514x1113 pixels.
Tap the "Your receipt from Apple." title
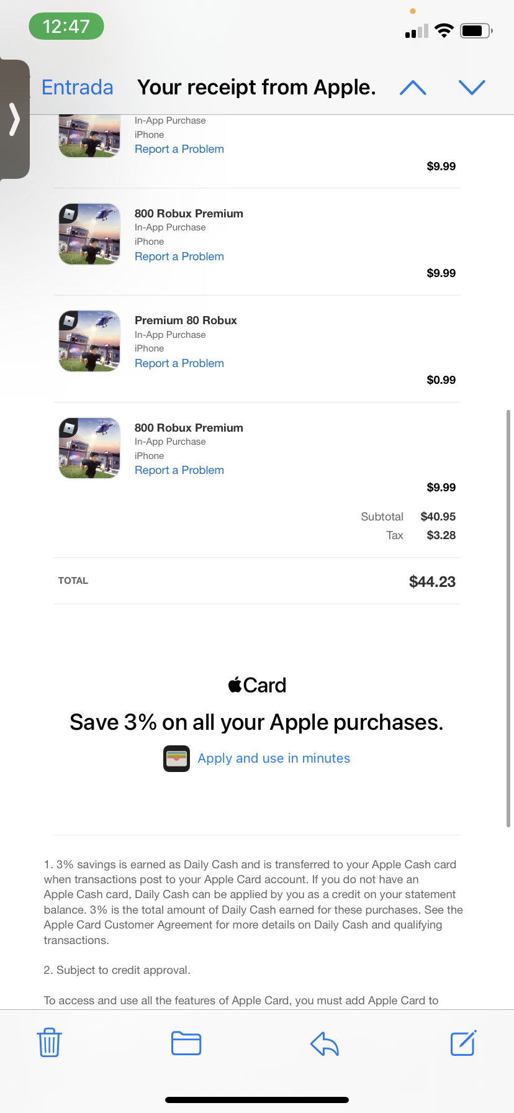pos(256,88)
